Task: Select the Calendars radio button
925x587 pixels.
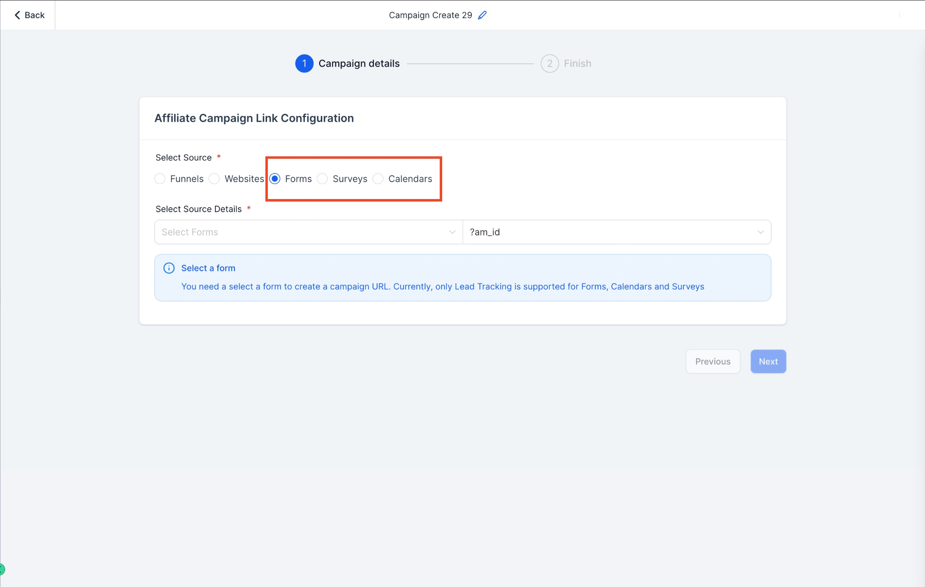Action: (x=378, y=179)
